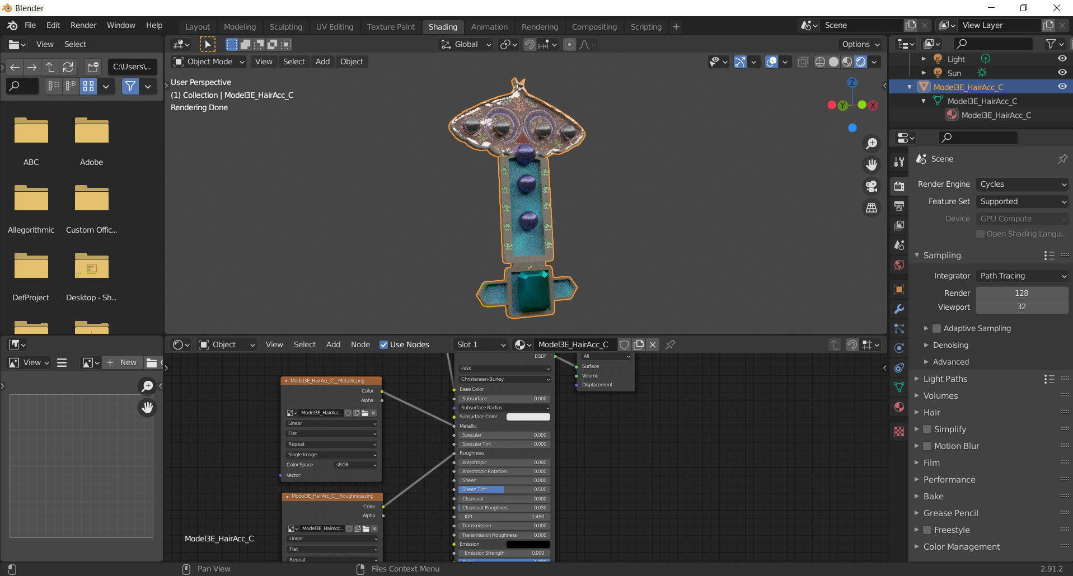The image size is (1073, 576).
Task: Open the Node menu in node editor
Action: tap(360, 344)
